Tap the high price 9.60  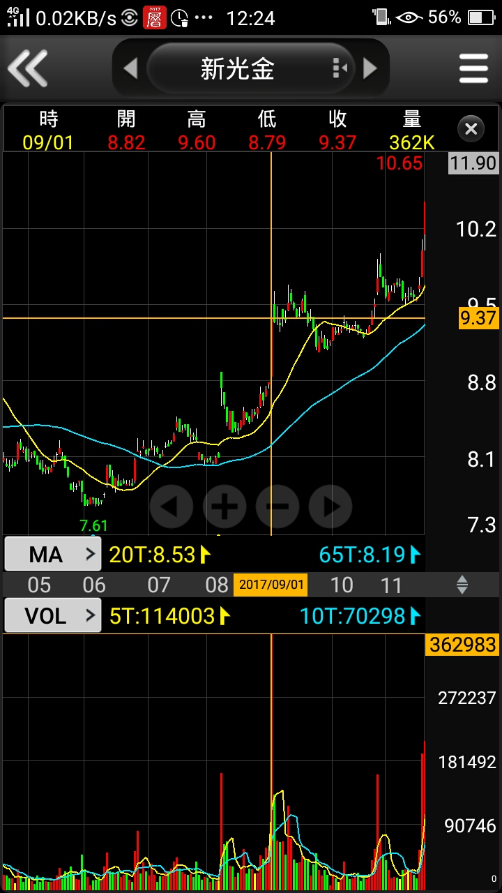pyautogui.click(x=197, y=142)
